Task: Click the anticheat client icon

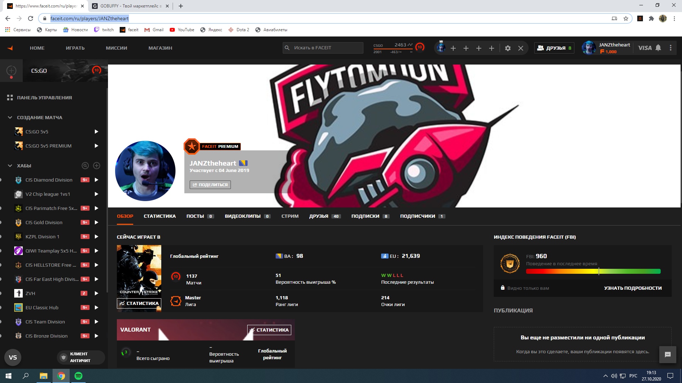Action: coord(63,357)
